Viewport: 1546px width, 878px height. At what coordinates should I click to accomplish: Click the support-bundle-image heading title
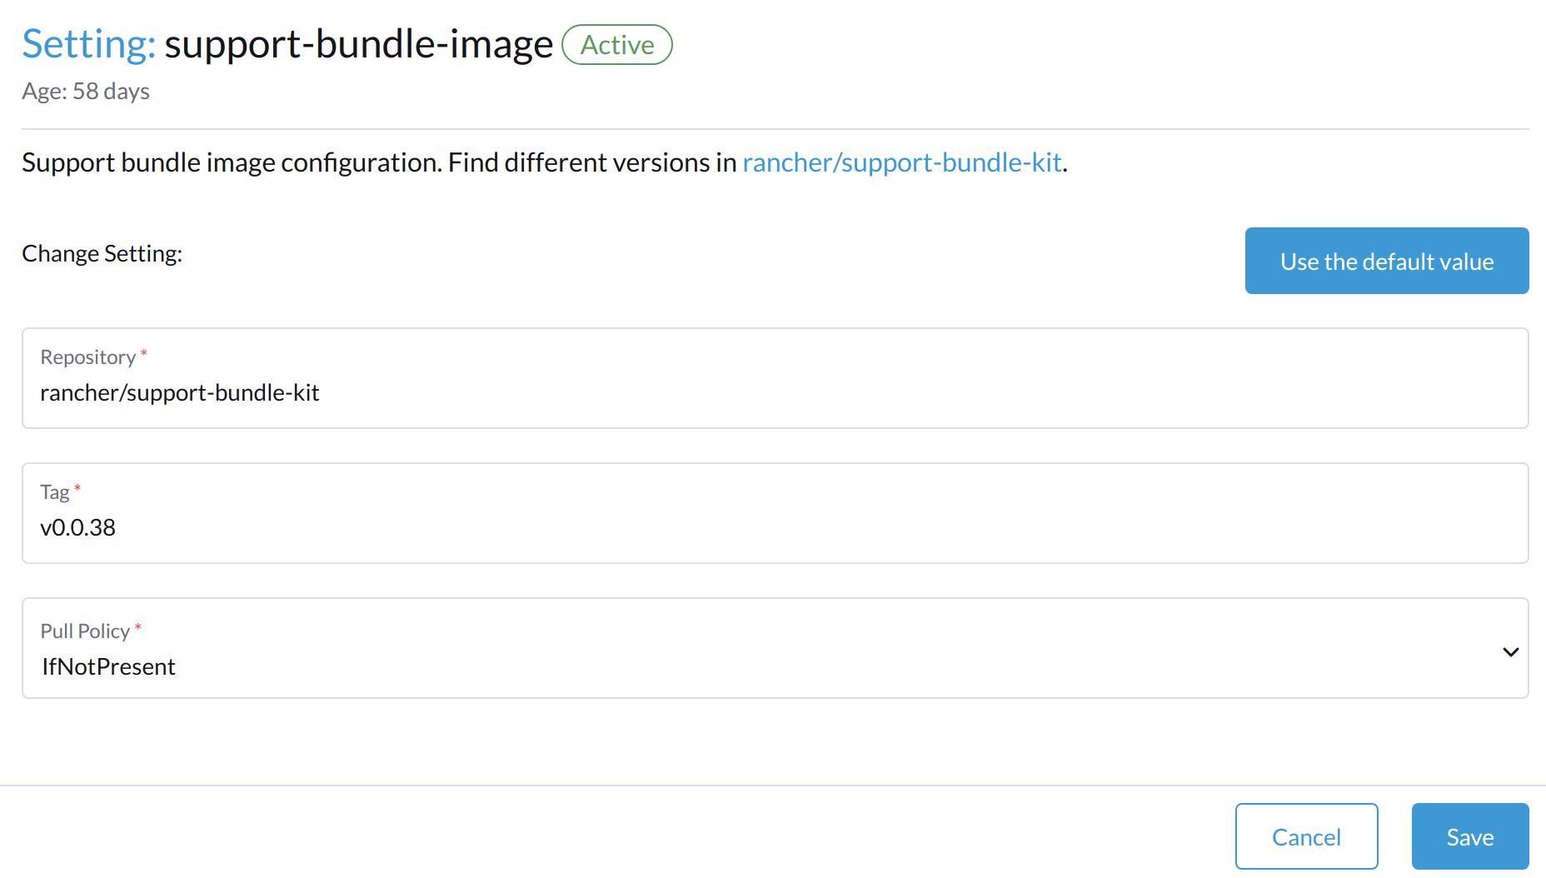click(358, 43)
